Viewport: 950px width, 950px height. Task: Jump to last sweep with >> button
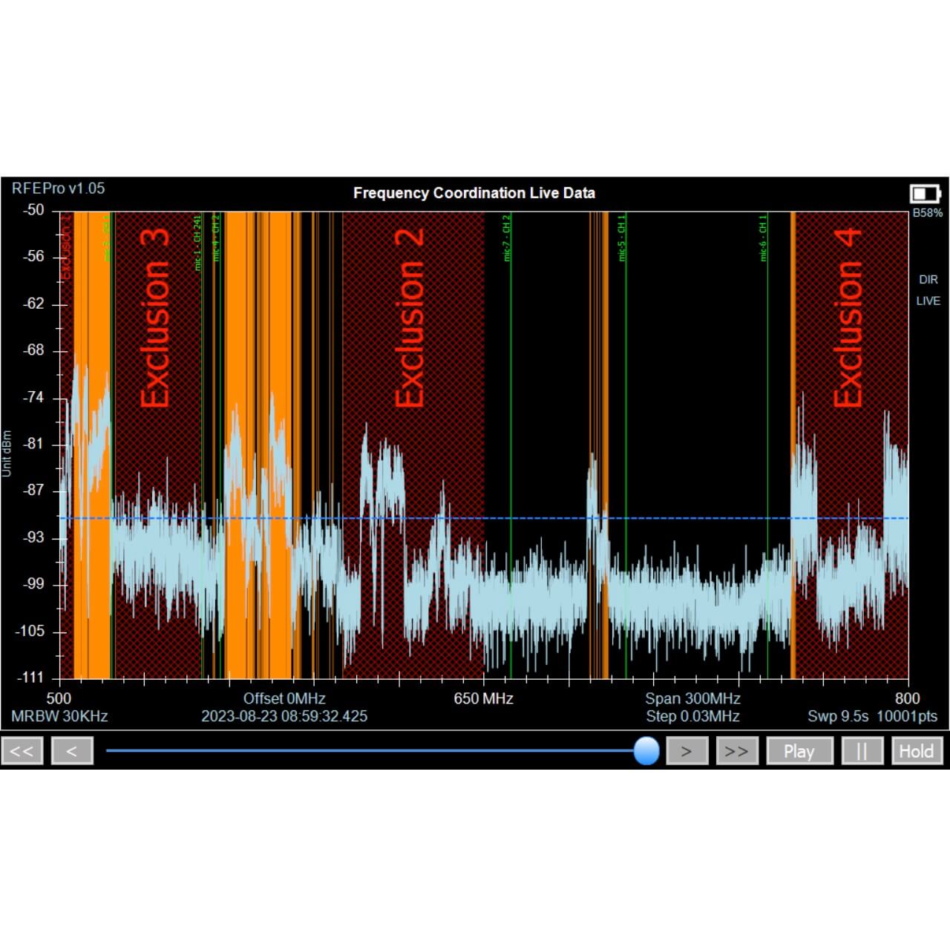737,750
